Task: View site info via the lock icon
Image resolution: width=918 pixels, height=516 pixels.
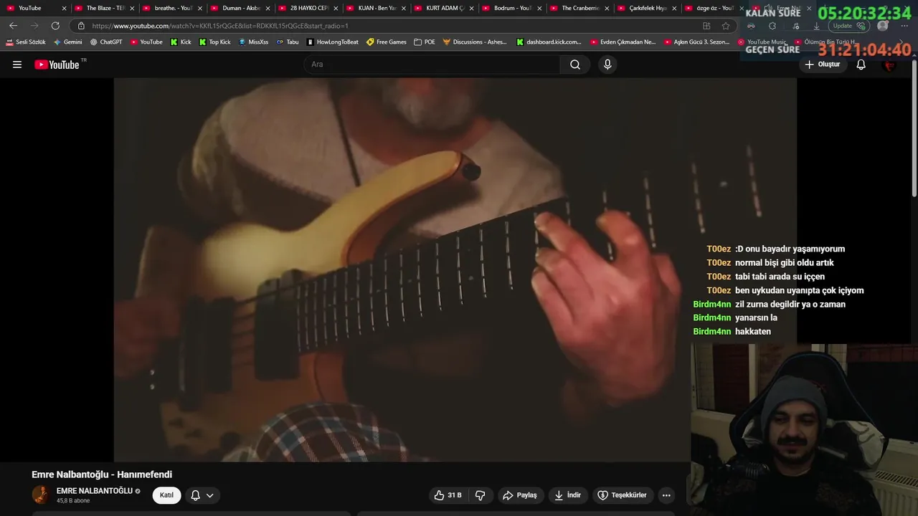Action: [x=81, y=26]
